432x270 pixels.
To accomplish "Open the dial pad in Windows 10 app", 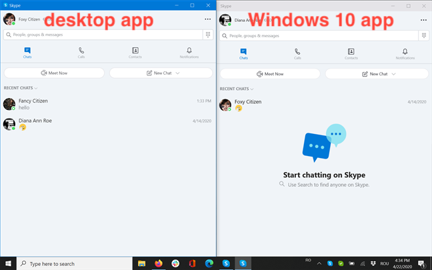I will tap(424, 36).
